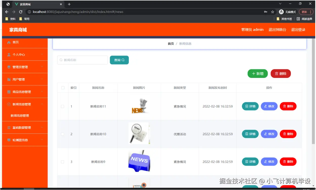
Task: Click the 家具商城 site title in header
Action: click(x=18, y=30)
